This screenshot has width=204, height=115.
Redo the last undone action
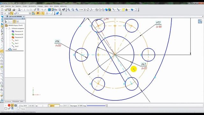coord(45,10)
